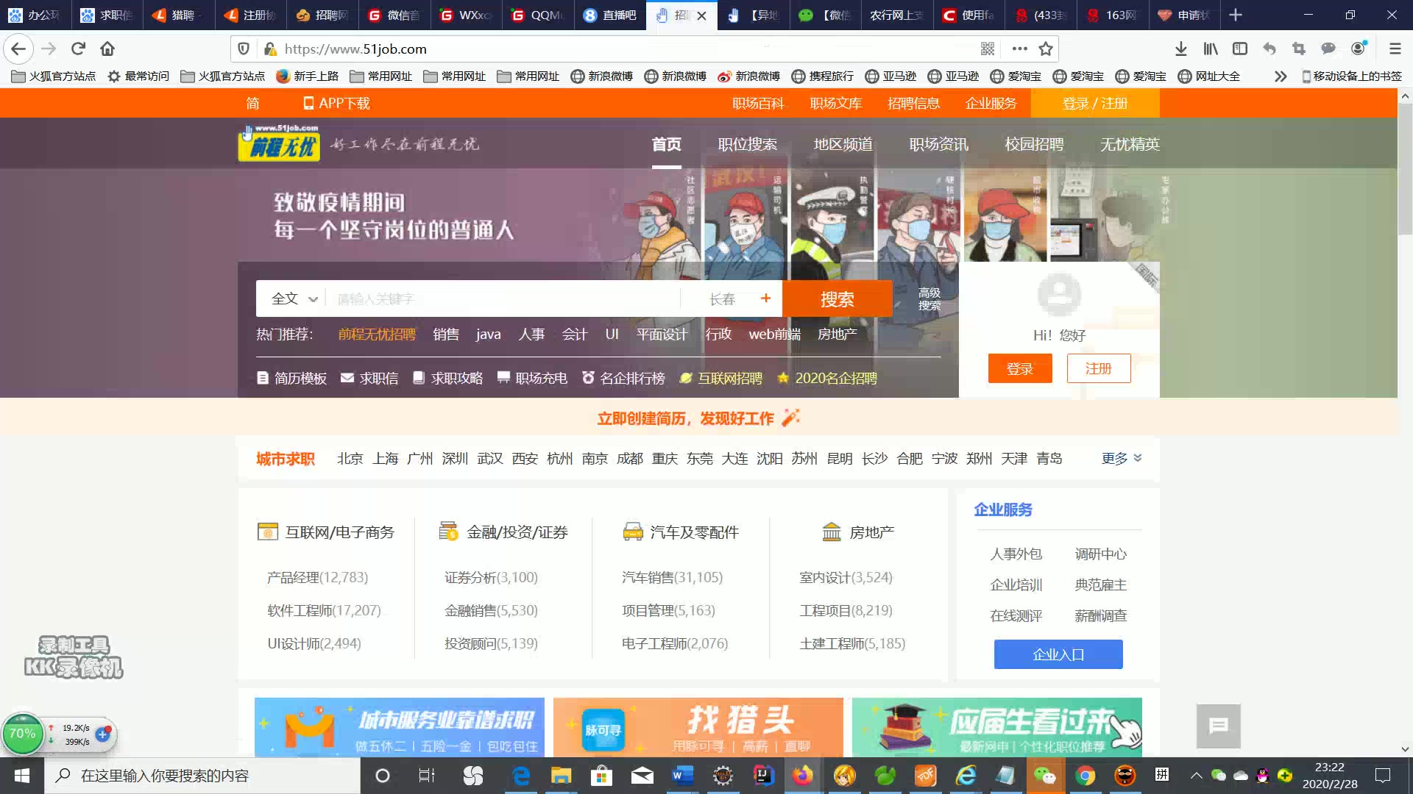
Task: Open the Windows notification center icon
Action: click(1383, 776)
